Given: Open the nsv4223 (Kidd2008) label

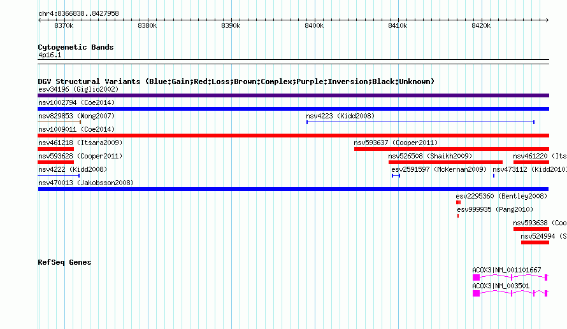Looking at the screenshot, I should (x=340, y=116).
